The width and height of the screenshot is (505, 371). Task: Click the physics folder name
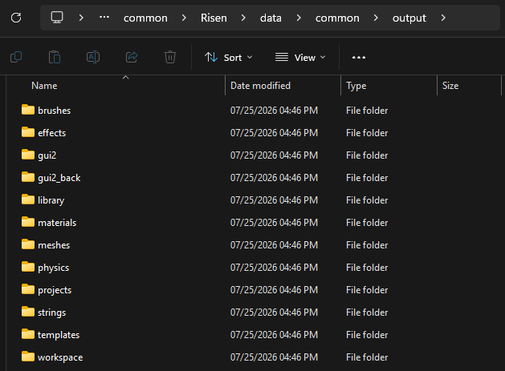click(54, 268)
